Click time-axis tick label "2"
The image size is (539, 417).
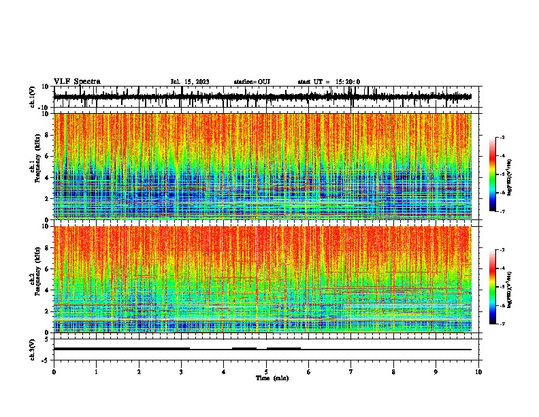coord(139,372)
